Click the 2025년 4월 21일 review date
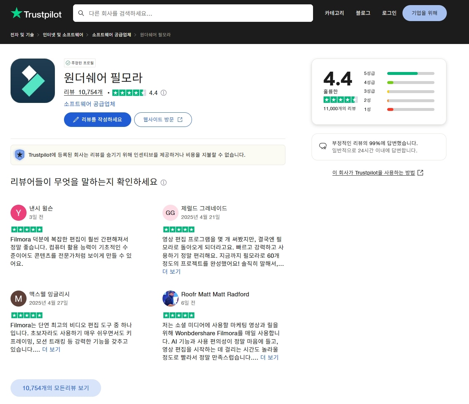The width and height of the screenshot is (469, 404). (x=201, y=217)
